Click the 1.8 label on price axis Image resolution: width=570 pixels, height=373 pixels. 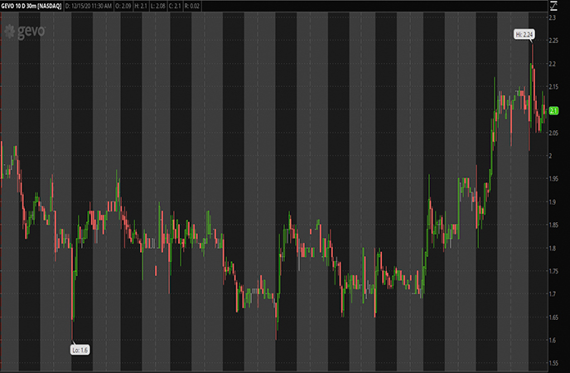(553, 249)
